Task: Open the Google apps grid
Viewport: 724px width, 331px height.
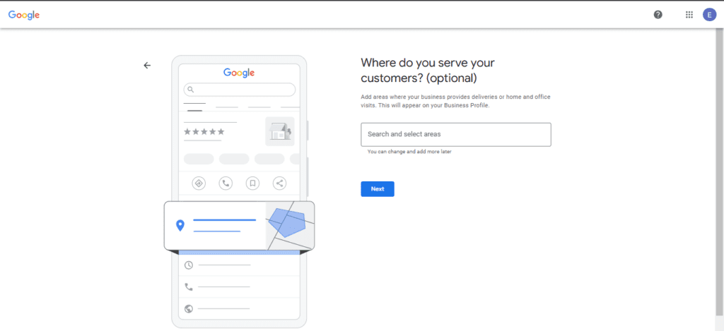Action: [689, 14]
